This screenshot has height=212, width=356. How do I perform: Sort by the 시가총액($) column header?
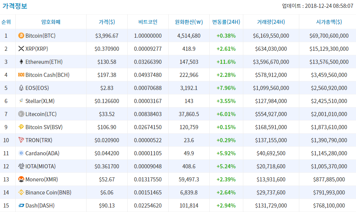329,22
